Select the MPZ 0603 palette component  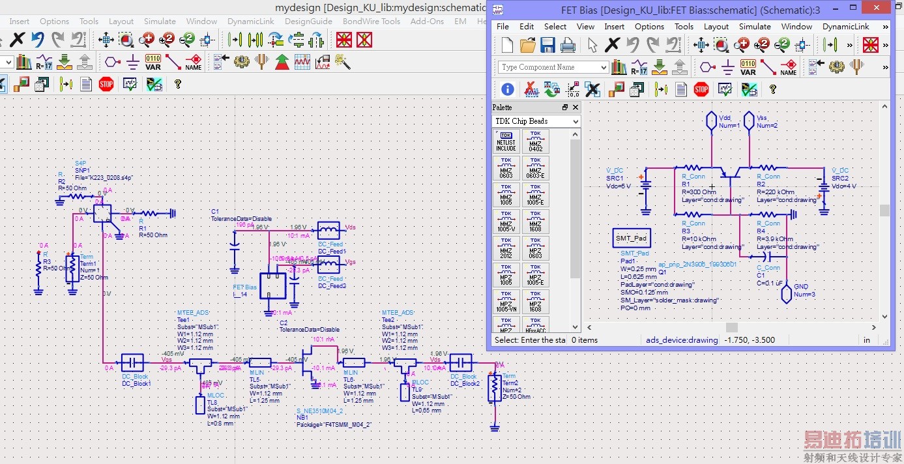pos(535,248)
